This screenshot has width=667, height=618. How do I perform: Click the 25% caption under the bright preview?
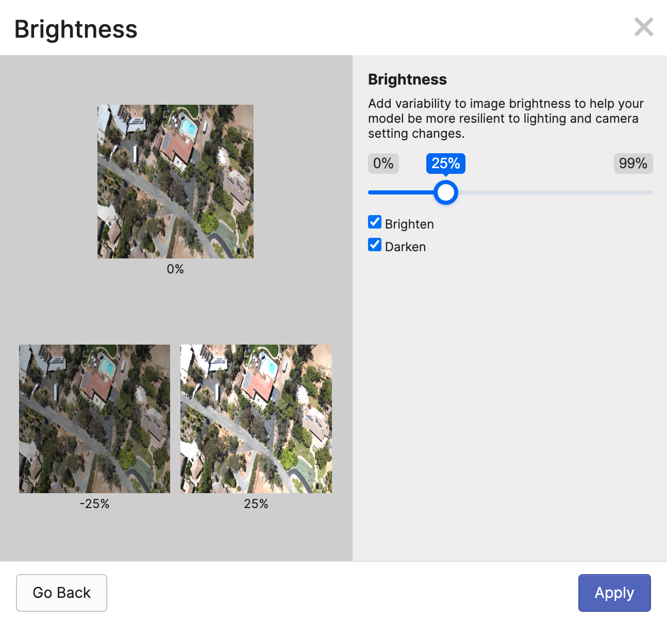pyautogui.click(x=256, y=504)
